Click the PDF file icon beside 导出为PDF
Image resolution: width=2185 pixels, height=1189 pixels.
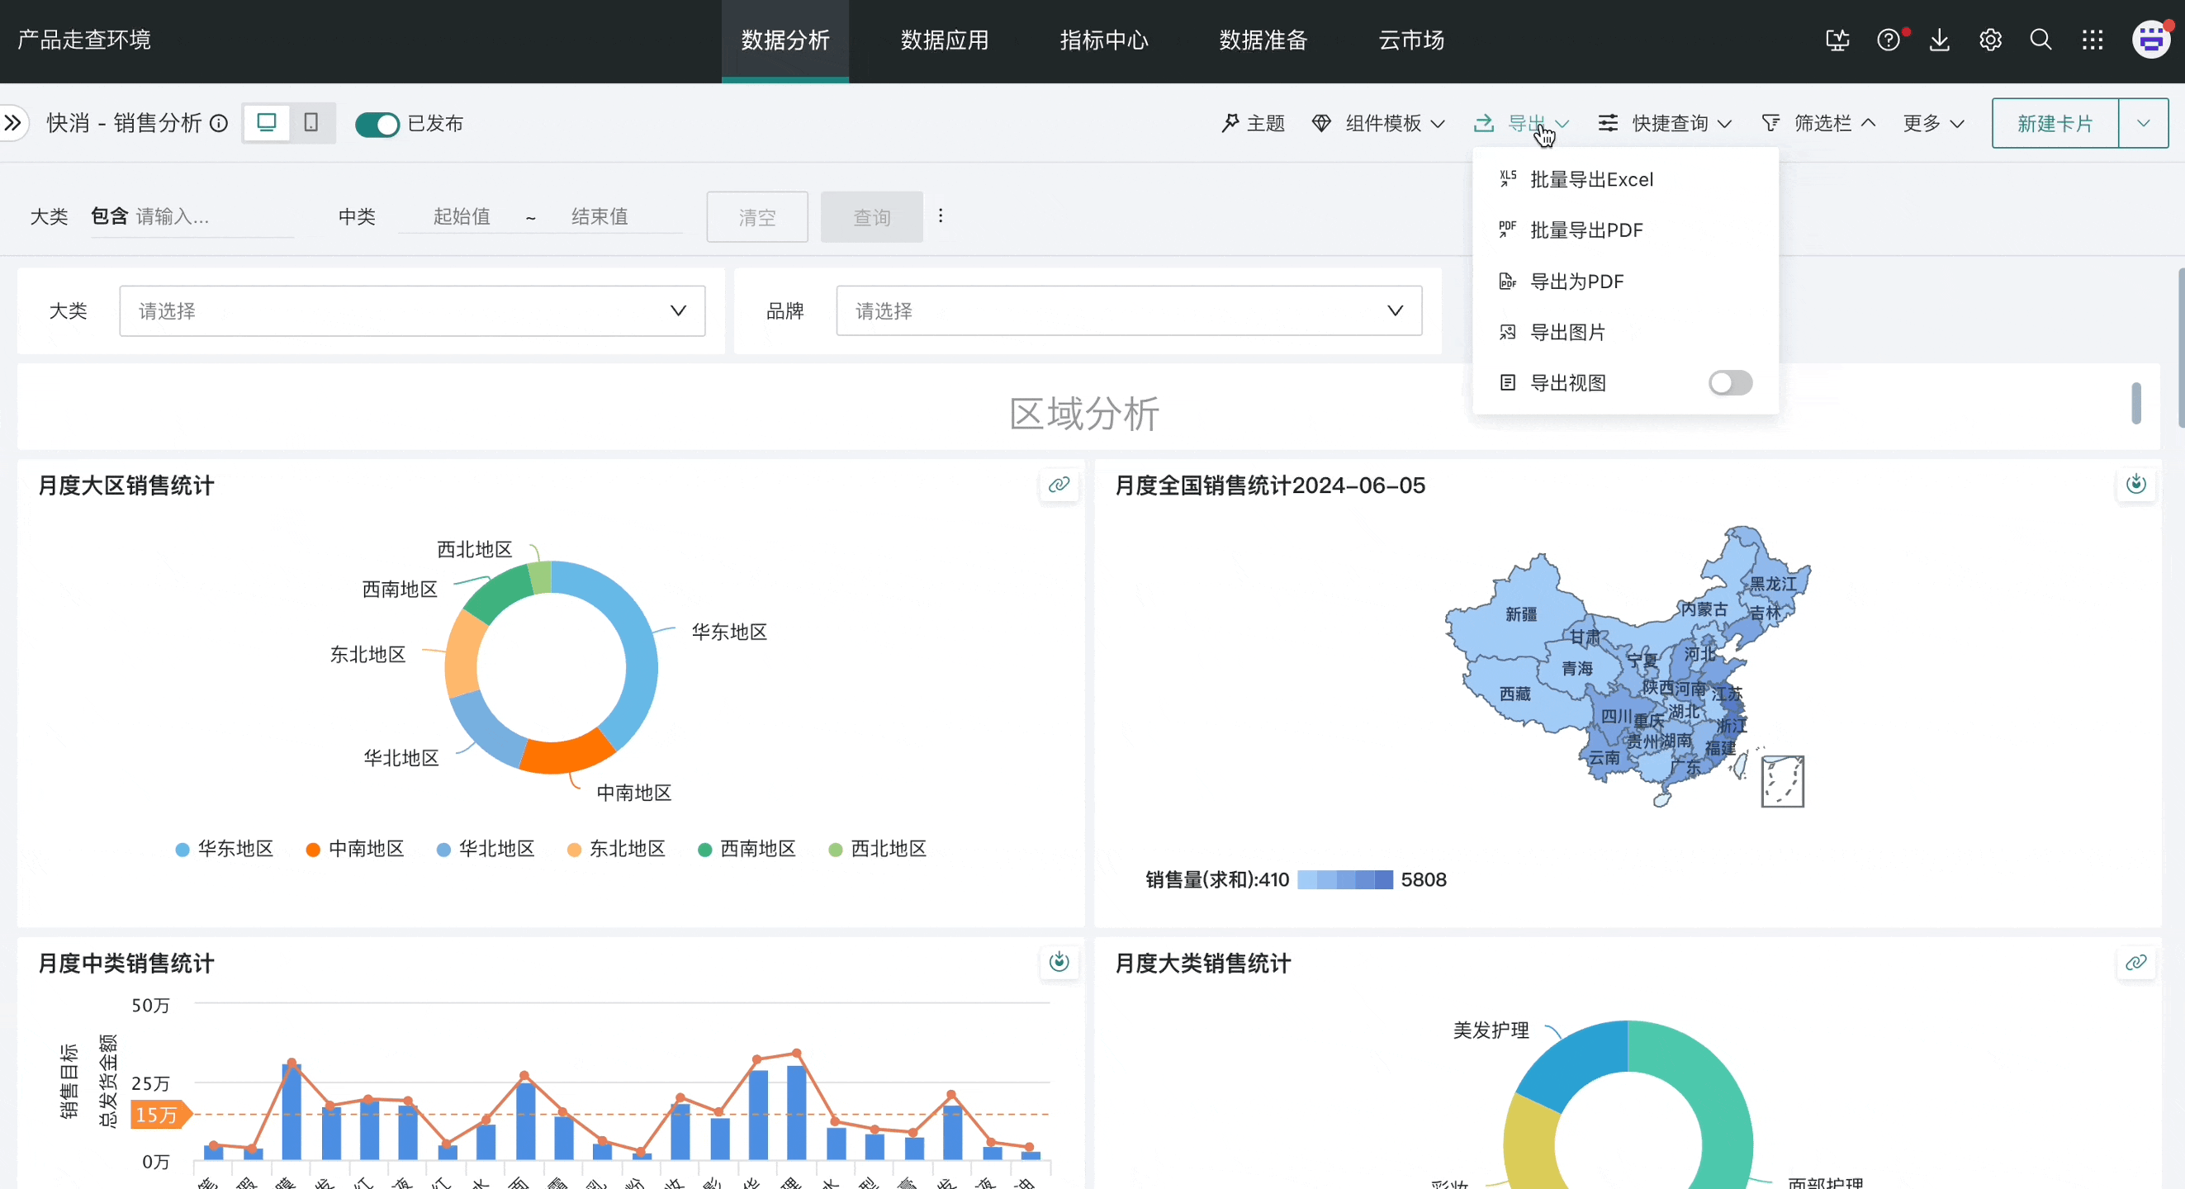1507,281
